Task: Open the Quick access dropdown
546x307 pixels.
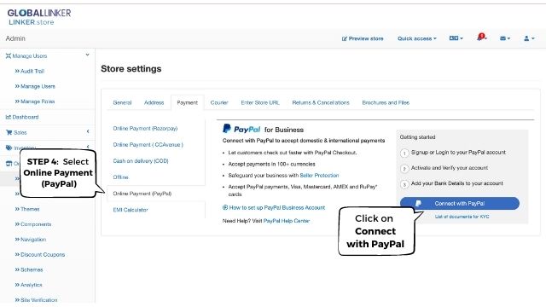Action: 417,38
